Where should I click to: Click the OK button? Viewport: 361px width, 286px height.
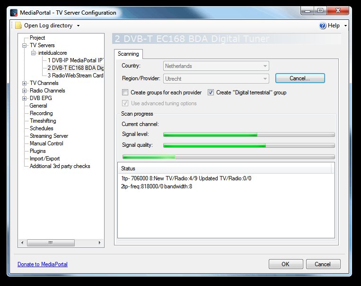coord(286,264)
